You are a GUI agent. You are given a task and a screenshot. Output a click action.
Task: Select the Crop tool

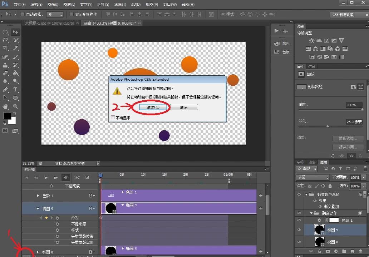[x=6, y=48]
